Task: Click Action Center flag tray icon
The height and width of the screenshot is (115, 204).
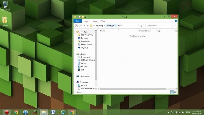Action: point(172,112)
